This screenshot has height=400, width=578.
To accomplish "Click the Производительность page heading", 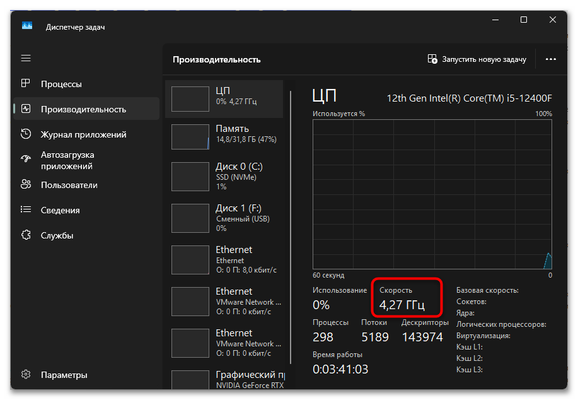I will [217, 59].
